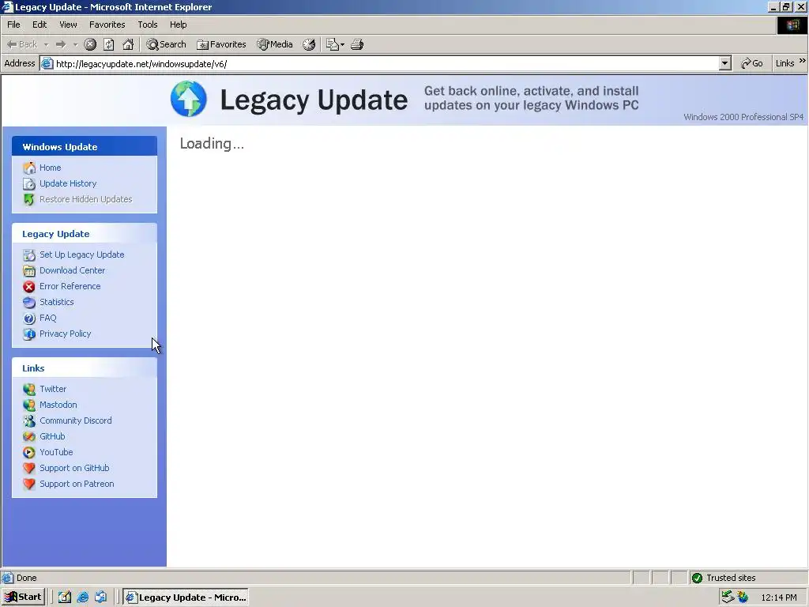Click the Community Discord people icon
This screenshot has width=809, height=607.
coord(29,421)
